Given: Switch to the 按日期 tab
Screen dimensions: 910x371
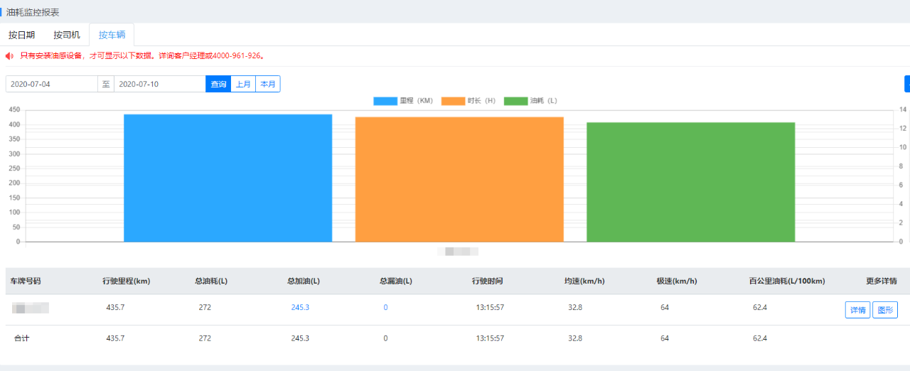Looking at the screenshot, I should 21,35.
